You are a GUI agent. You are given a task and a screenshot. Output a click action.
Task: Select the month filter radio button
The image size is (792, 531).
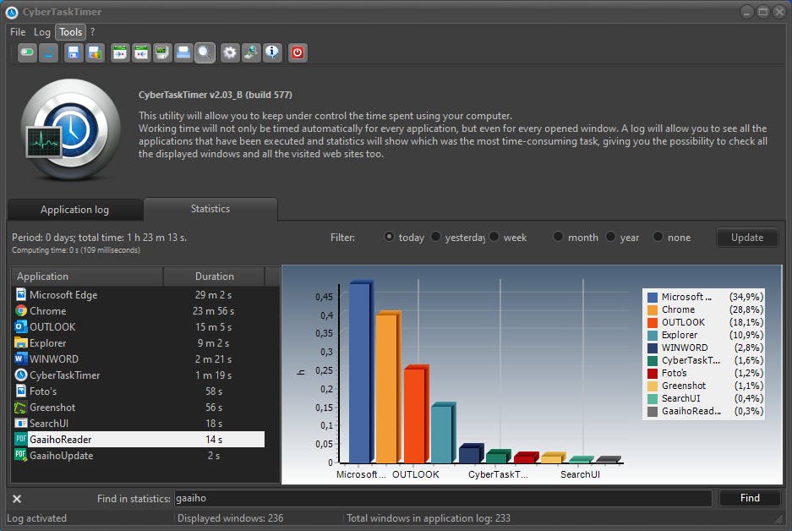pos(558,237)
